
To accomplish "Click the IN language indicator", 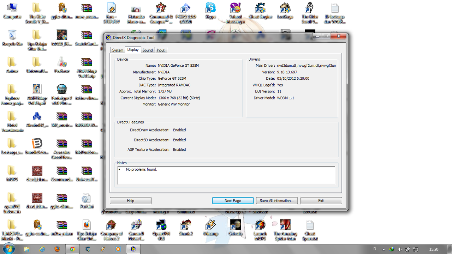I will point(374,249).
